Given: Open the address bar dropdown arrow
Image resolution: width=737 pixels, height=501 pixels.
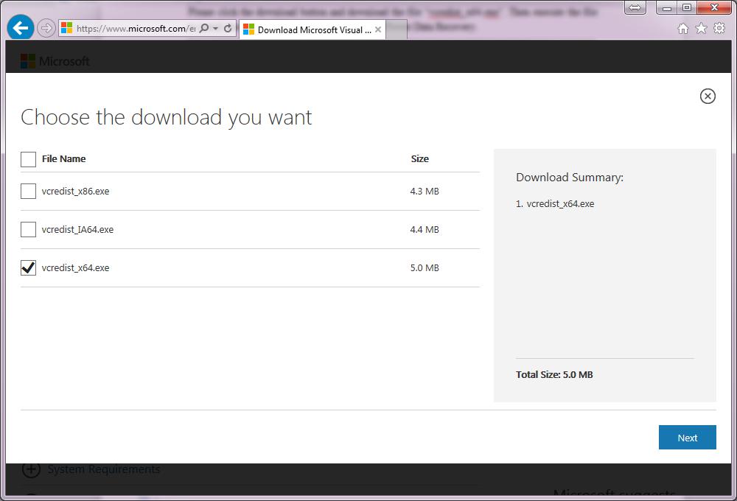Looking at the screenshot, I should (x=216, y=29).
